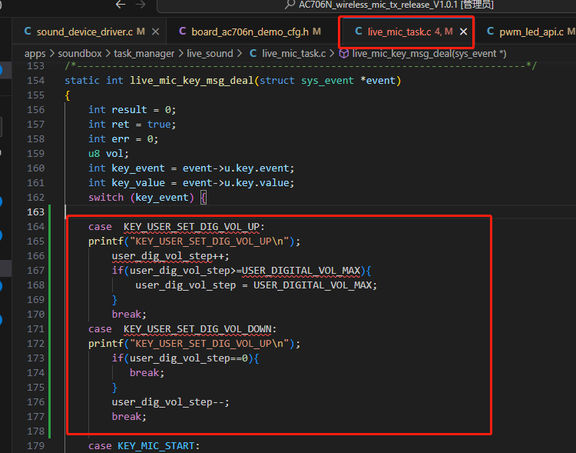
Task: Close the live_mic_task.c tab
Action: pos(464,32)
